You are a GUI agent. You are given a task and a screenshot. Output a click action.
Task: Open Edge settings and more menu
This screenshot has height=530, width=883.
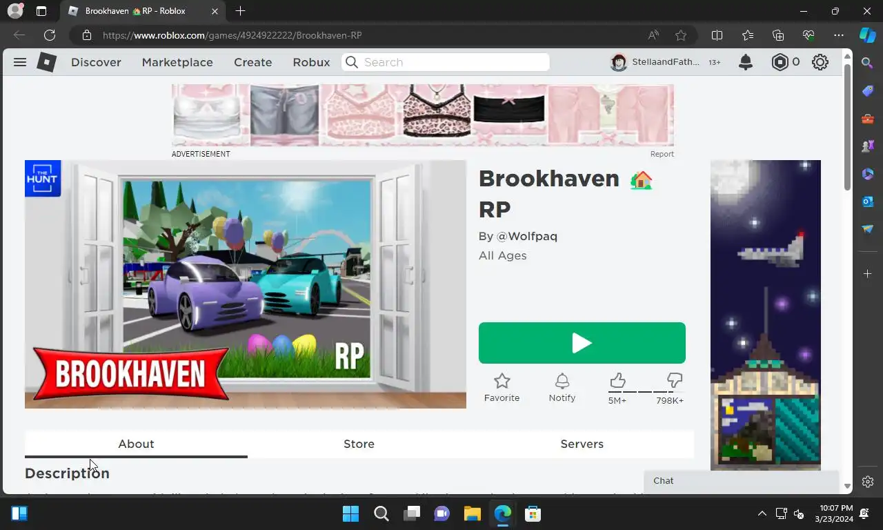(x=839, y=35)
